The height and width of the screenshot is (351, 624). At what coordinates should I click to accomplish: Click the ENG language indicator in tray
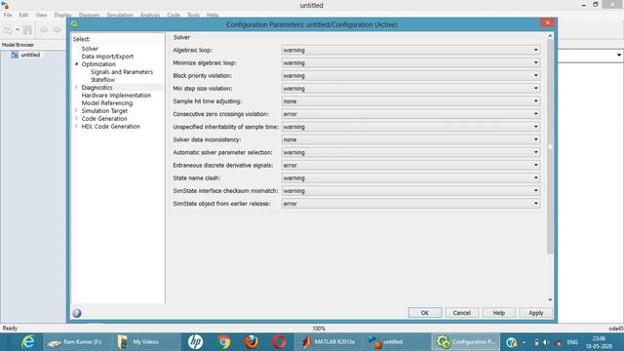(572, 342)
